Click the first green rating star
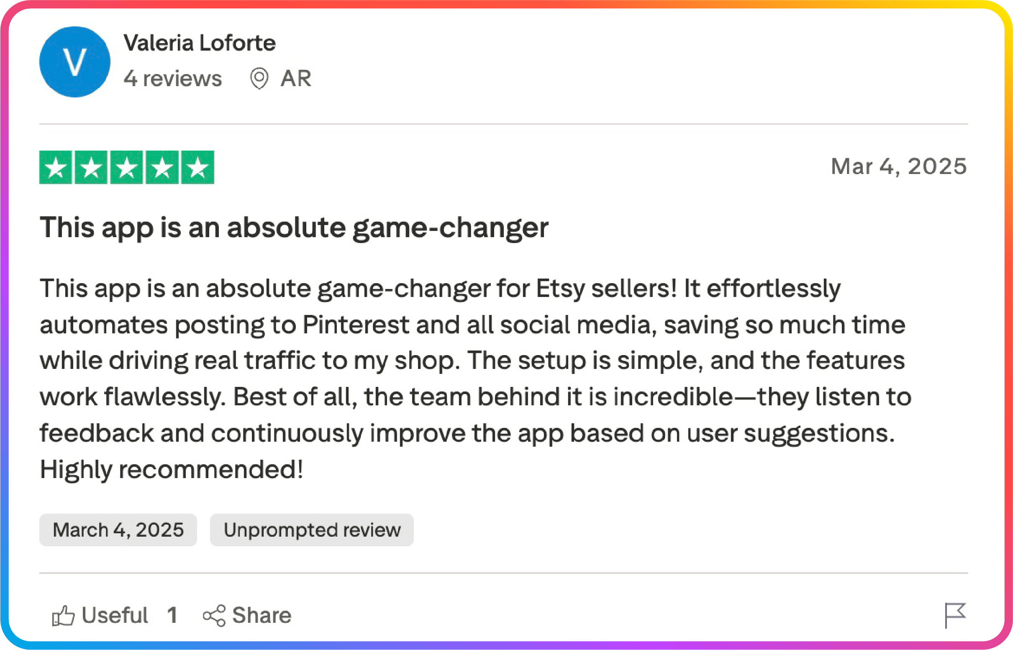The image size is (1013, 650). [56, 168]
